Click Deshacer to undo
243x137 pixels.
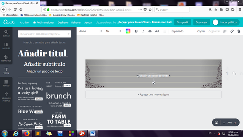(63, 22)
